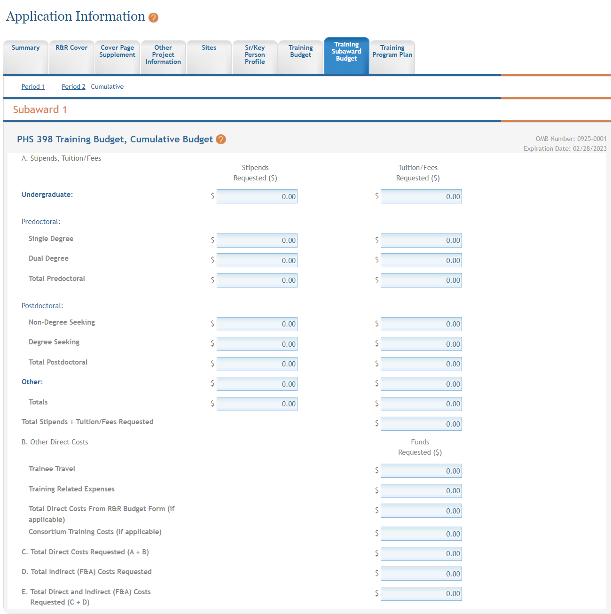
Task: Click Total Indirect (F&A) Costs field
Action: (x=421, y=574)
